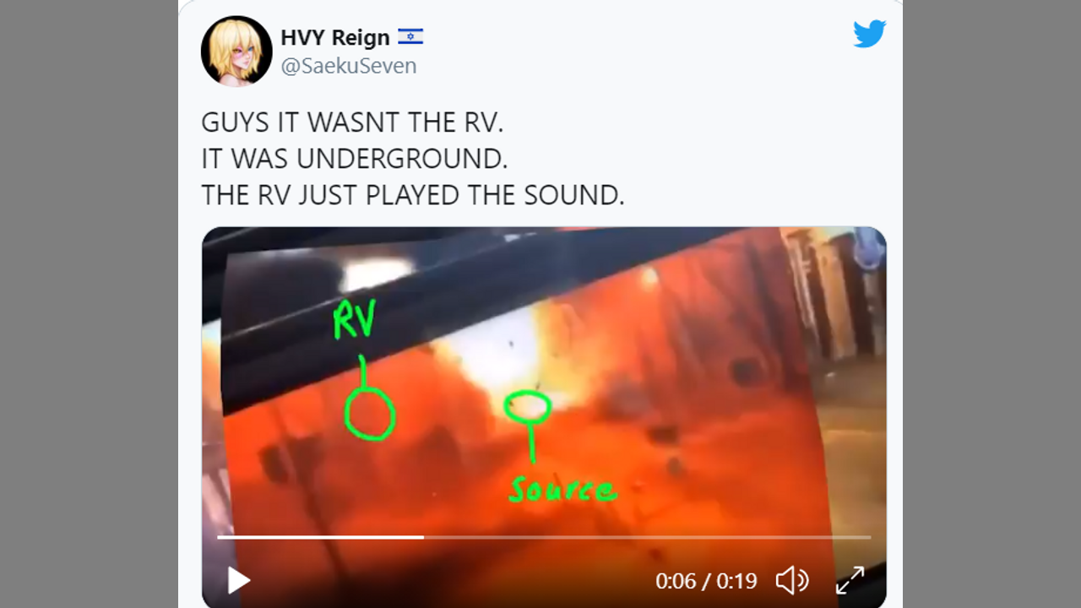Viewport: 1081px width, 608px height.
Task: Play the embedded video
Action: click(x=239, y=581)
